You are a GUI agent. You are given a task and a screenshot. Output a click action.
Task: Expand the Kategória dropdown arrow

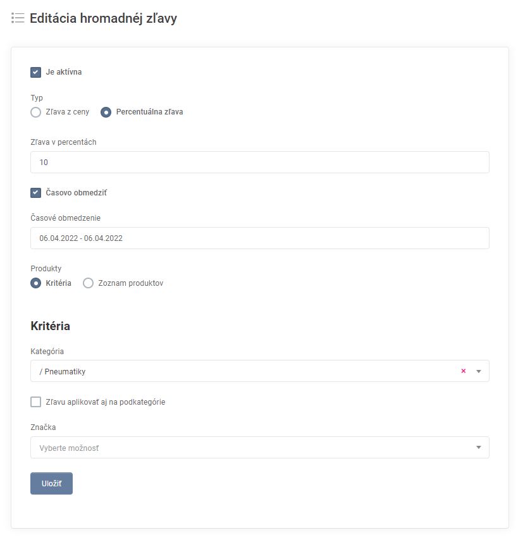(x=479, y=371)
